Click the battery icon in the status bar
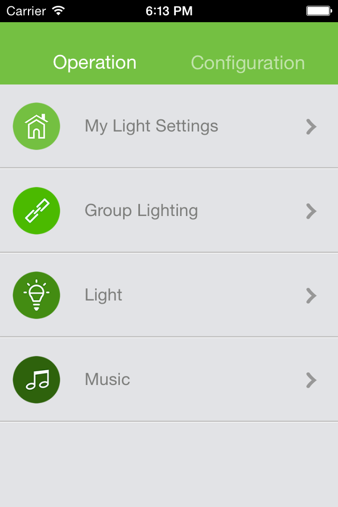 [318, 11]
